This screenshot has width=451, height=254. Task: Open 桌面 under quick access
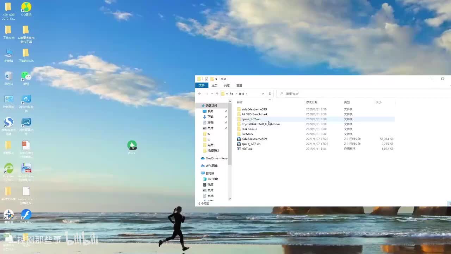(x=208, y=111)
